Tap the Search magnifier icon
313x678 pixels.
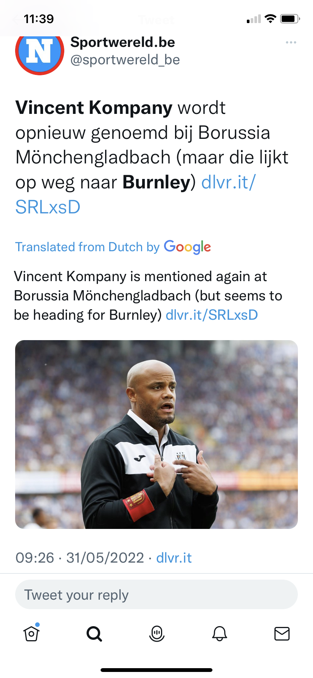[x=94, y=633]
